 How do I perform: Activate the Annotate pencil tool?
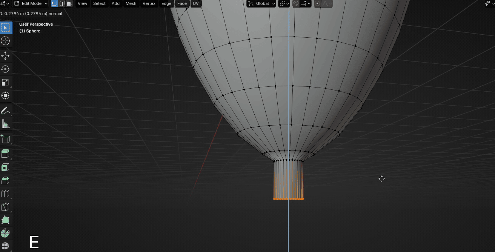pos(5,111)
